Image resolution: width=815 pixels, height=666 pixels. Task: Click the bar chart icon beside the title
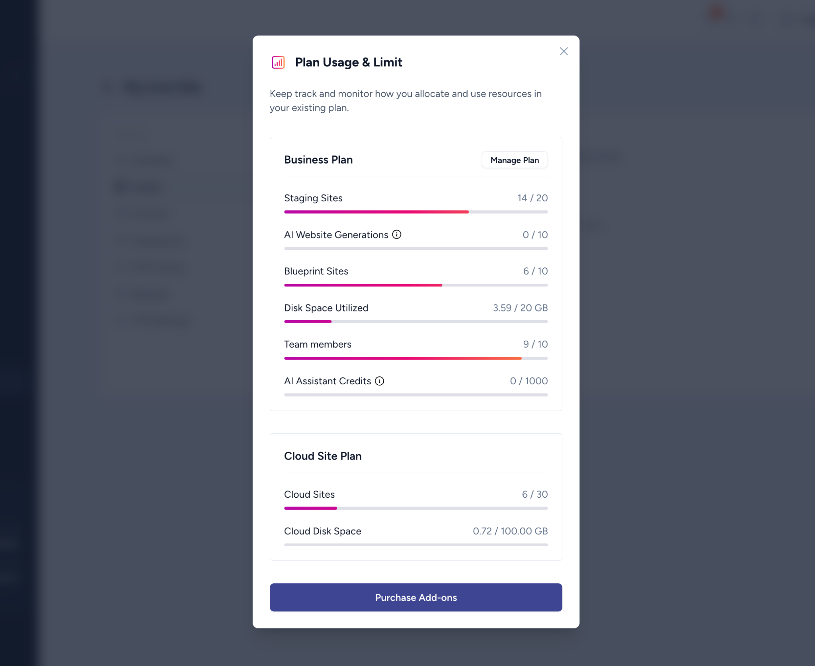(x=278, y=62)
